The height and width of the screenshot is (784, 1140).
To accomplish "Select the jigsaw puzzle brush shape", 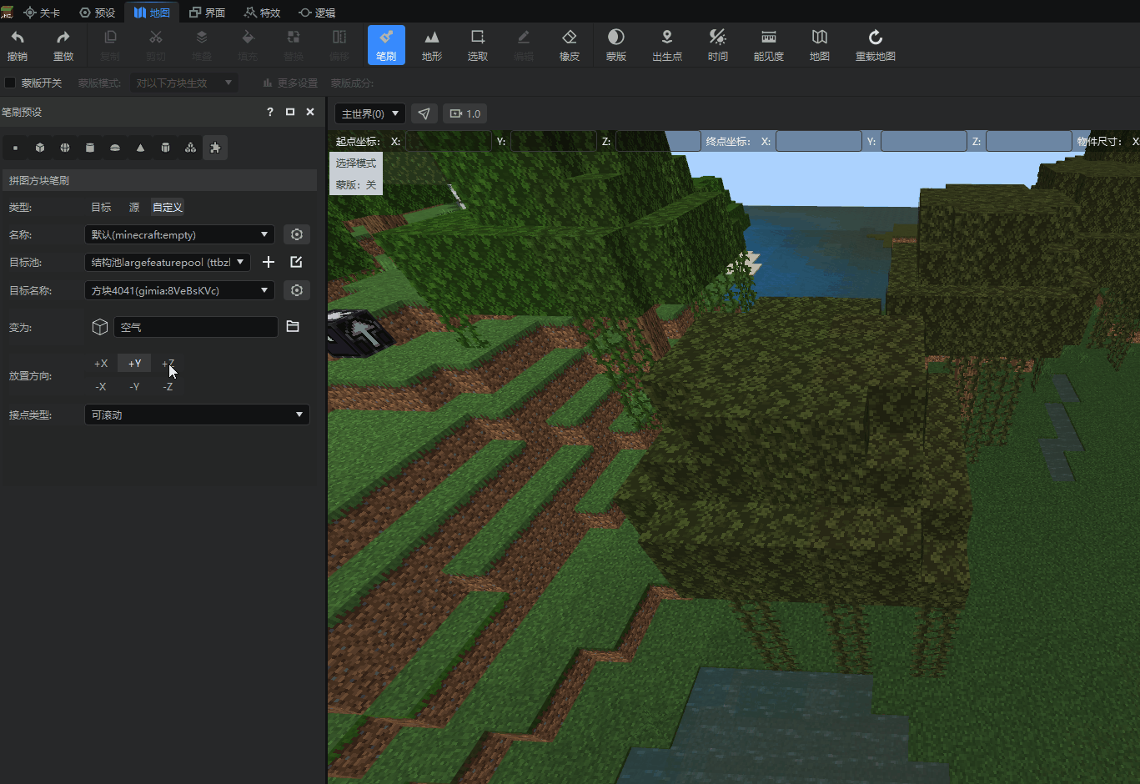I will [215, 148].
